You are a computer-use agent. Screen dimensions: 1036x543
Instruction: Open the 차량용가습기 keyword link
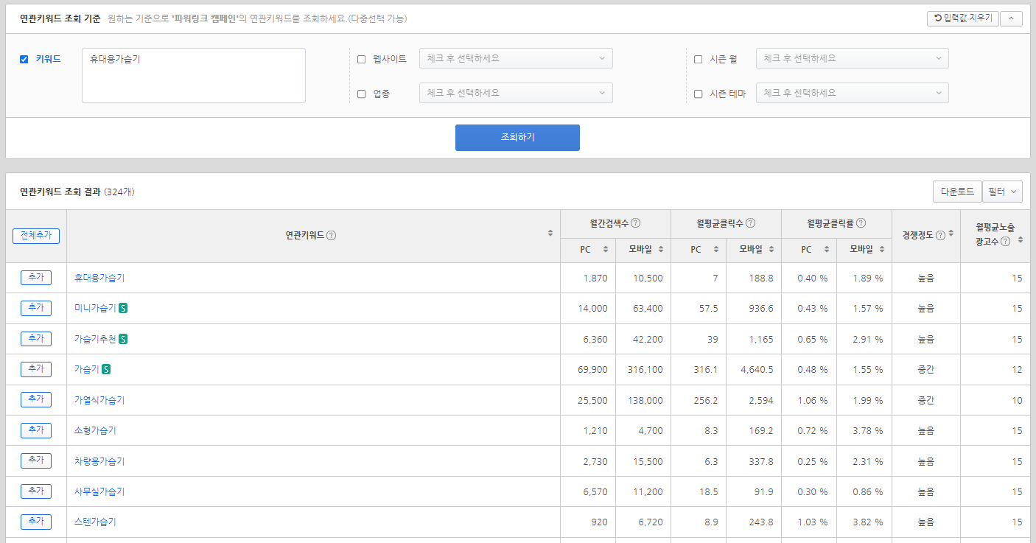(x=99, y=461)
